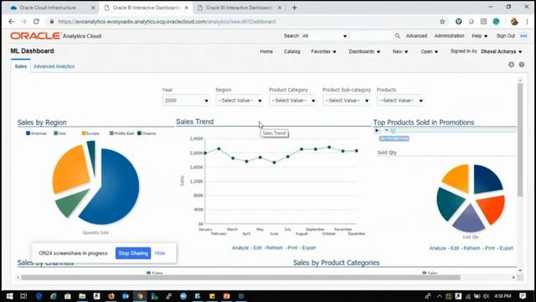Open the Products select value dropdown
This screenshot has width=536, height=302.
[x=400, y=101]
